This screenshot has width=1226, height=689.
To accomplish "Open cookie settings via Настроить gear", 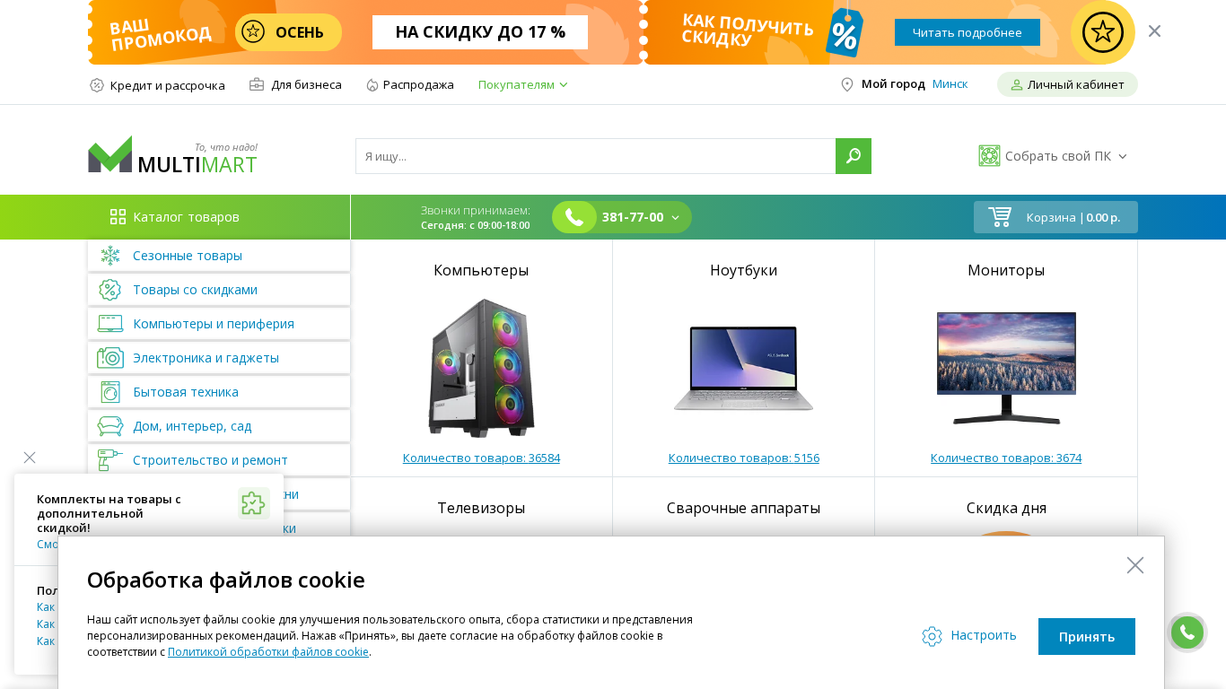I will [969, 635].
